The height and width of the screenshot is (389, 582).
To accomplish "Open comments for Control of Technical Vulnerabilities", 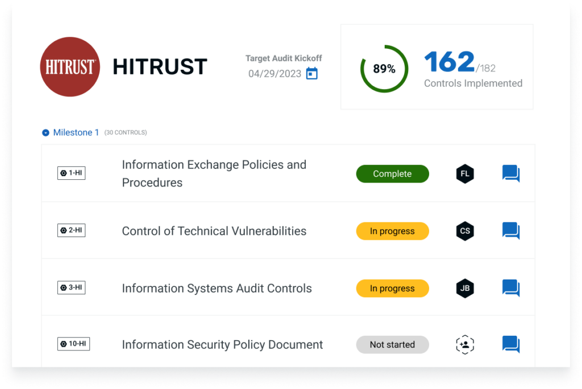I will point(510,231).
